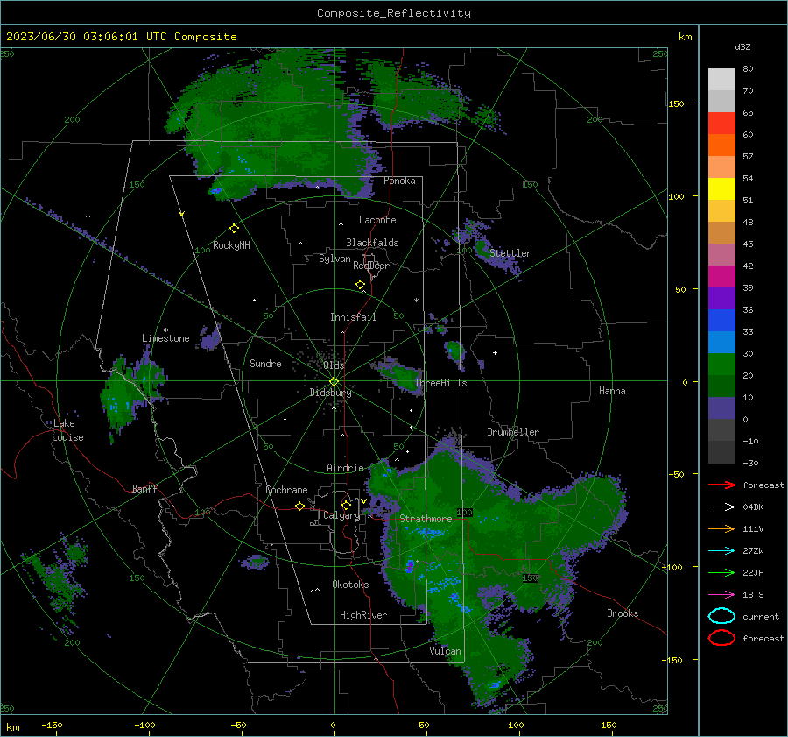Click the Calgary city label
This screenshot has width=788, height=737.
[341, 515]
